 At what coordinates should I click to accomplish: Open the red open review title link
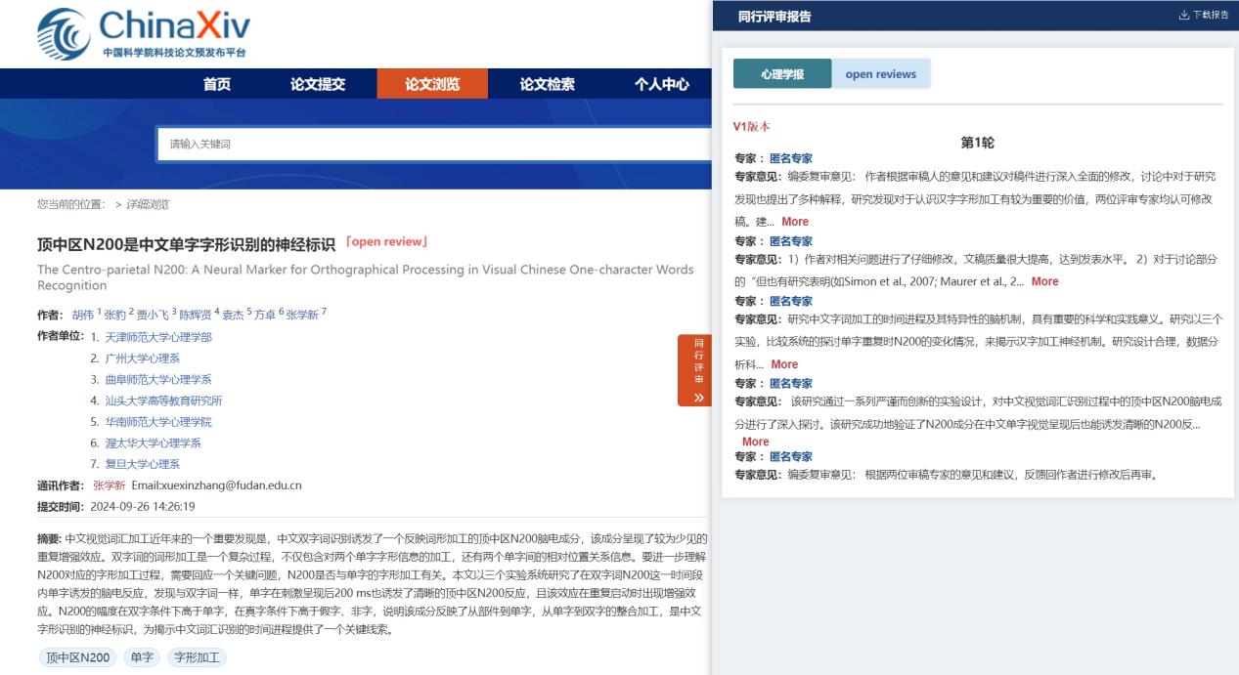pos(386,242)
